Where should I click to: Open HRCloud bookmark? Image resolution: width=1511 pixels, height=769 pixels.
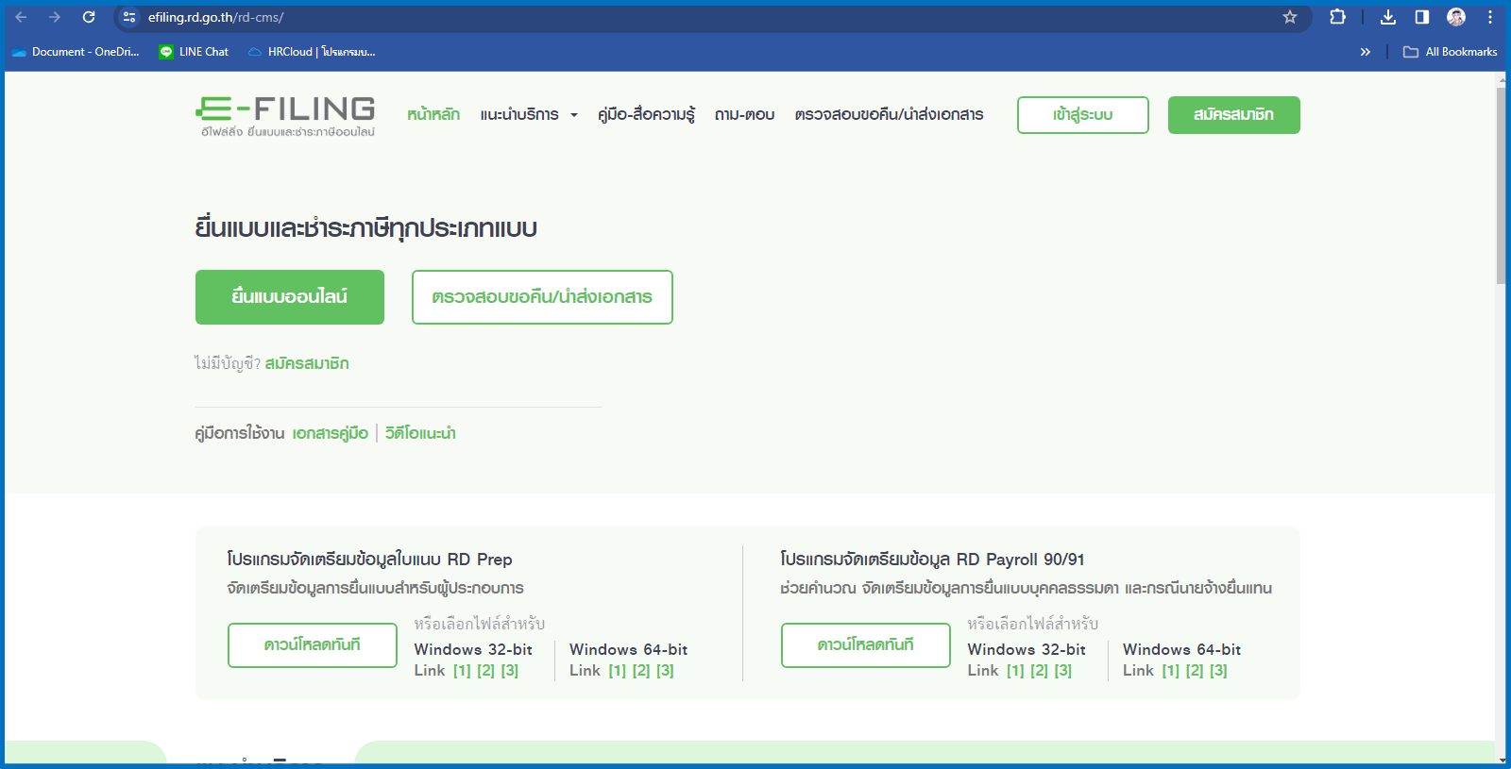312,52
